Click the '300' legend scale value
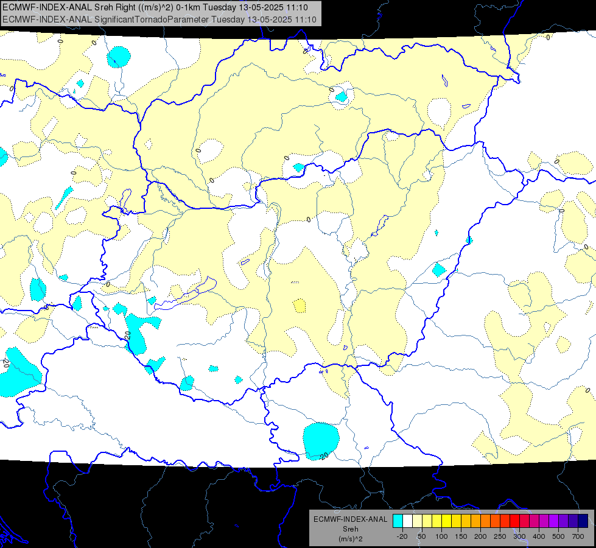The height and width of the screenshot is (548, 596). point(519,536)
